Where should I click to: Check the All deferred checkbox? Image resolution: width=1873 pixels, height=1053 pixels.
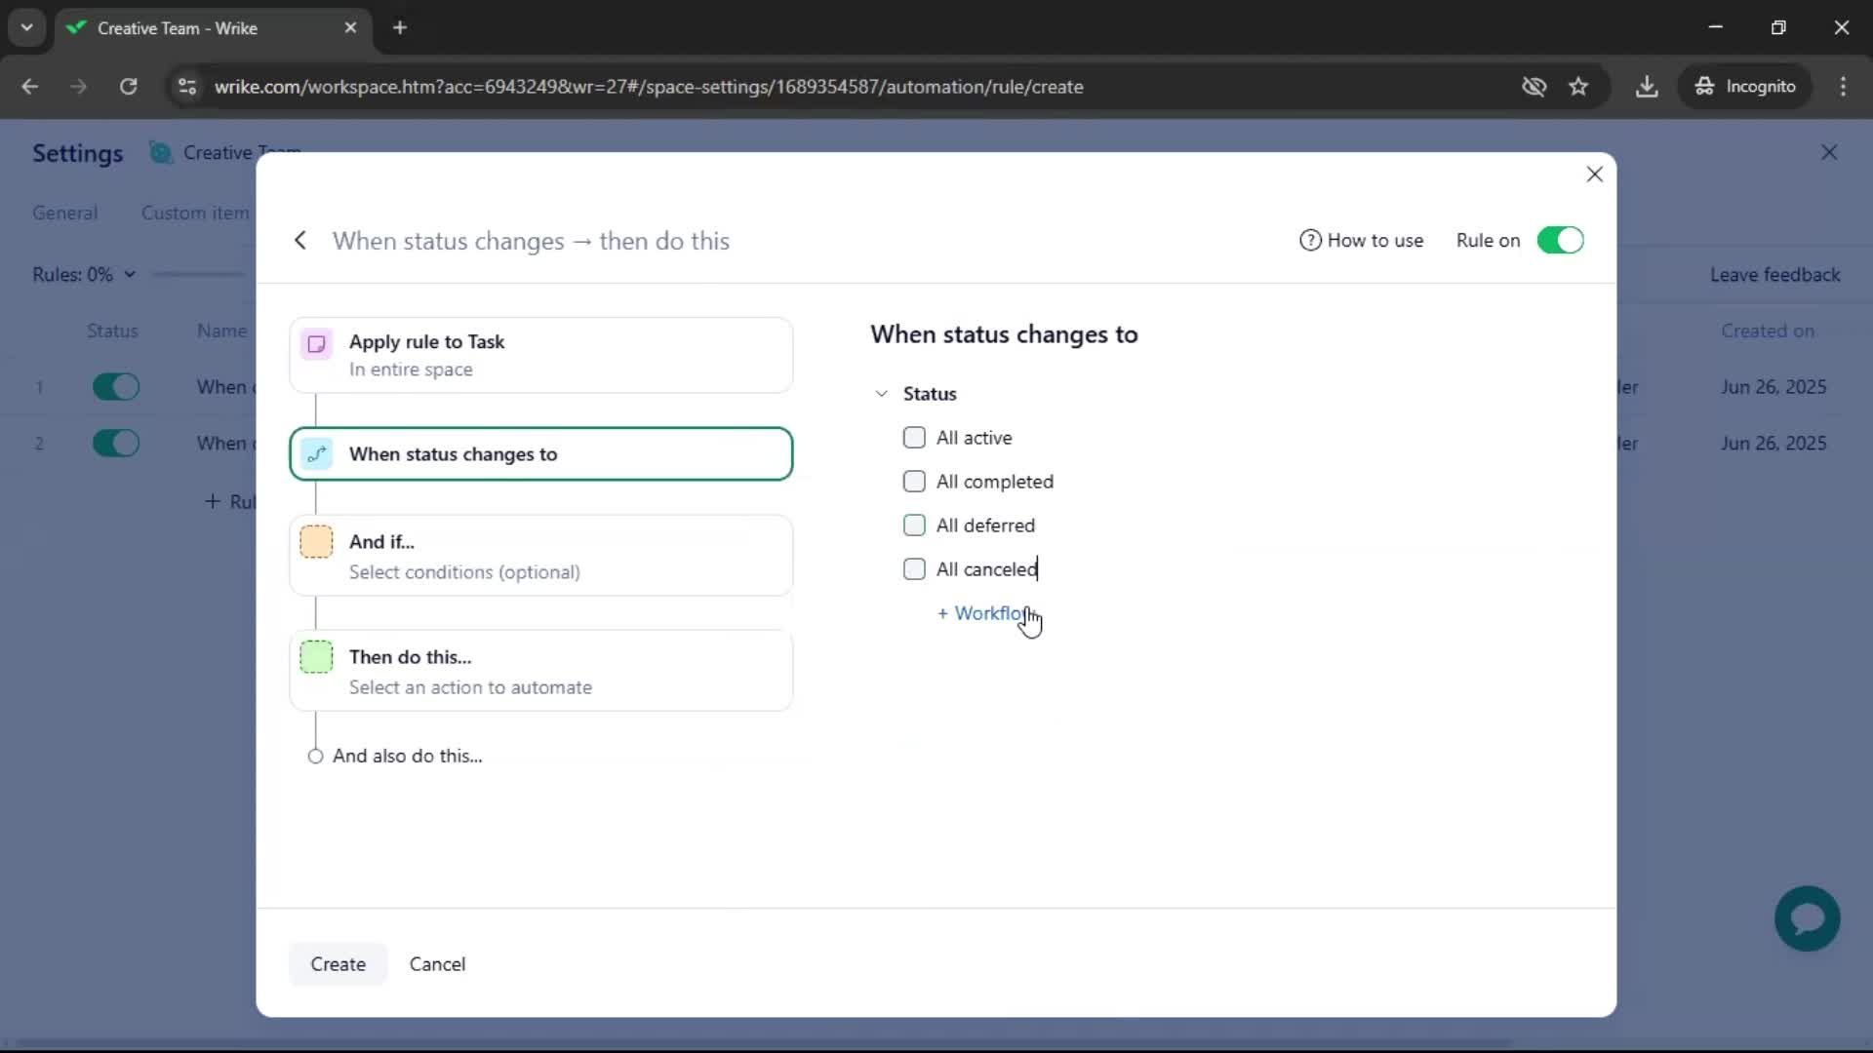(914, 526)
